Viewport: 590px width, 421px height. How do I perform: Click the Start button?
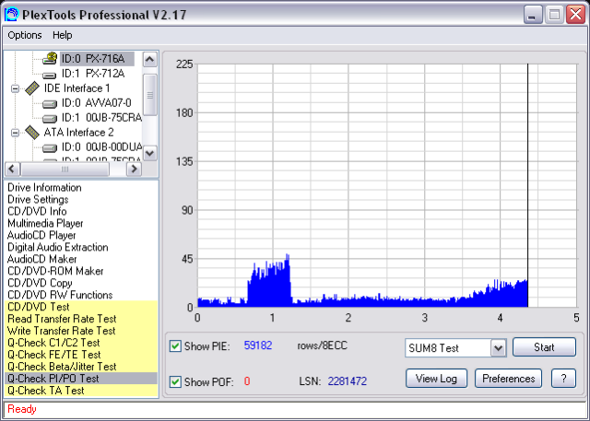(544, 347)
